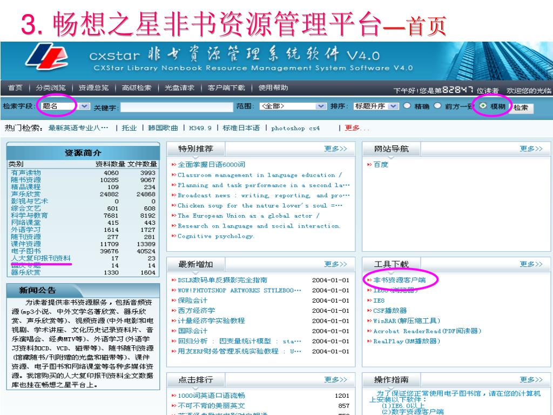Image resolution: width=553 pixels, height=415 pixels.
Task: Click 更多>> in 特别推荐 panel
Action: click(x=335, y=149)
